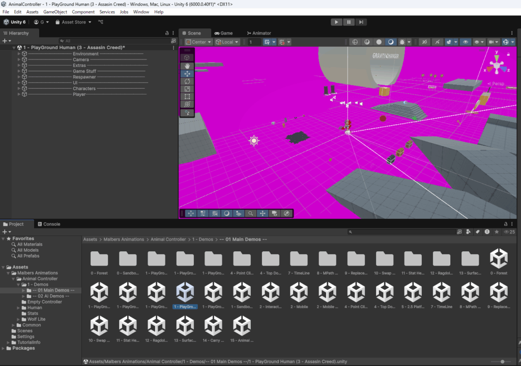The width and height of the screenshot is (521, 366).
Task: Select the Rotate tool
Action: (187, 81)
